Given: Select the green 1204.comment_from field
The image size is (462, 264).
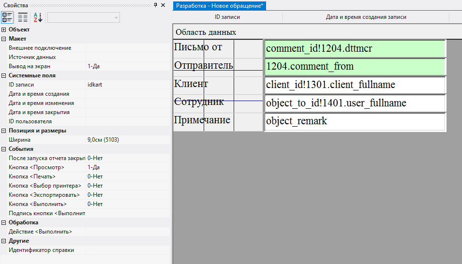Looking at the screenshot, I should tap(354, 67).
